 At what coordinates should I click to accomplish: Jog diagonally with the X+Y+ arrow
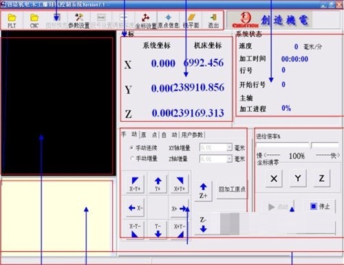[x=180, y=184]
